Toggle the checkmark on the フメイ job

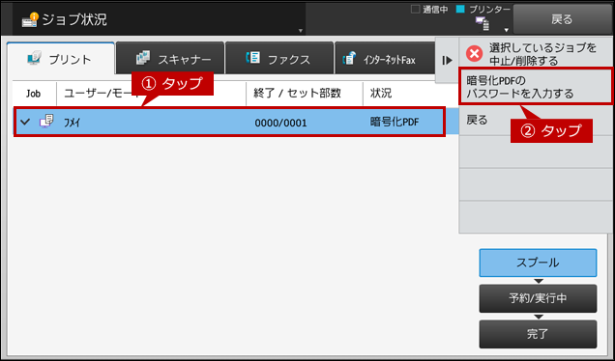(25, 122)
